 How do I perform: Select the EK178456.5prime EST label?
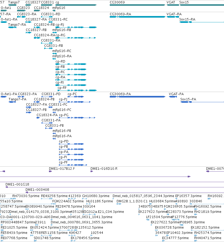(x=85, y=238)
